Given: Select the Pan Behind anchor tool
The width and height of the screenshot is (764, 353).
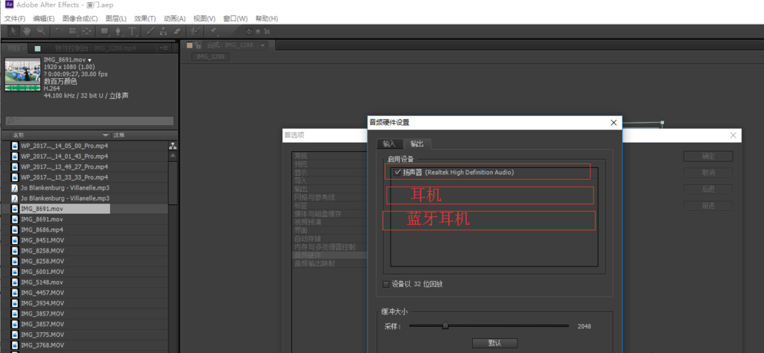Looking at the screenshot, I should pos(87,31).
